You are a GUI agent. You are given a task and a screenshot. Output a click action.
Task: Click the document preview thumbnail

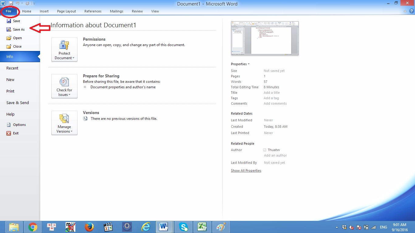pyautogui.click(x=265, y=38)
